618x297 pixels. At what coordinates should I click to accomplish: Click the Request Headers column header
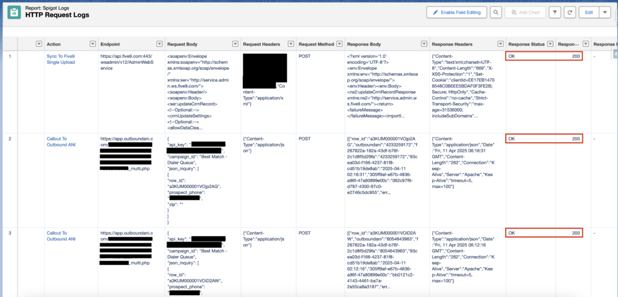tap(262, 44)
